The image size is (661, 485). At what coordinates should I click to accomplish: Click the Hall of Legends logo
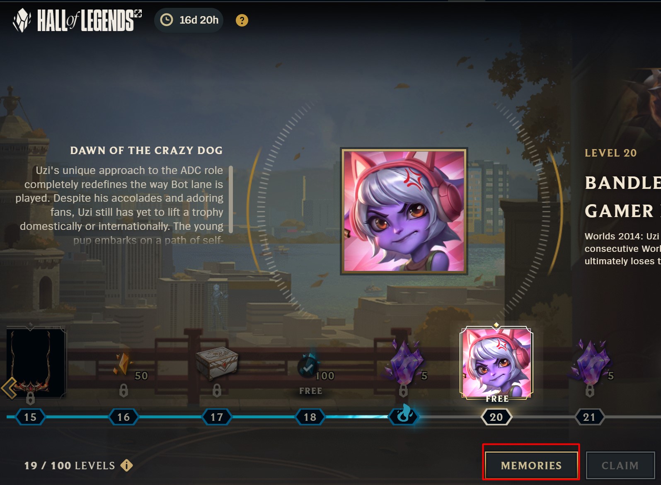pos(77,20)
